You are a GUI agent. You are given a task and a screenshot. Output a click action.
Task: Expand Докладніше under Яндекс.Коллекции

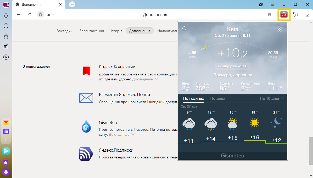click(x=145, y=79)
